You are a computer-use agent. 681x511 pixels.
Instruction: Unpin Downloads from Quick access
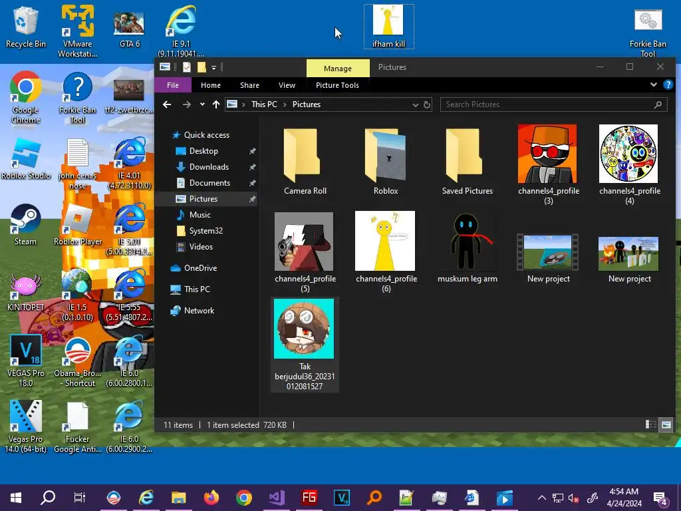[x=252, y=167]
